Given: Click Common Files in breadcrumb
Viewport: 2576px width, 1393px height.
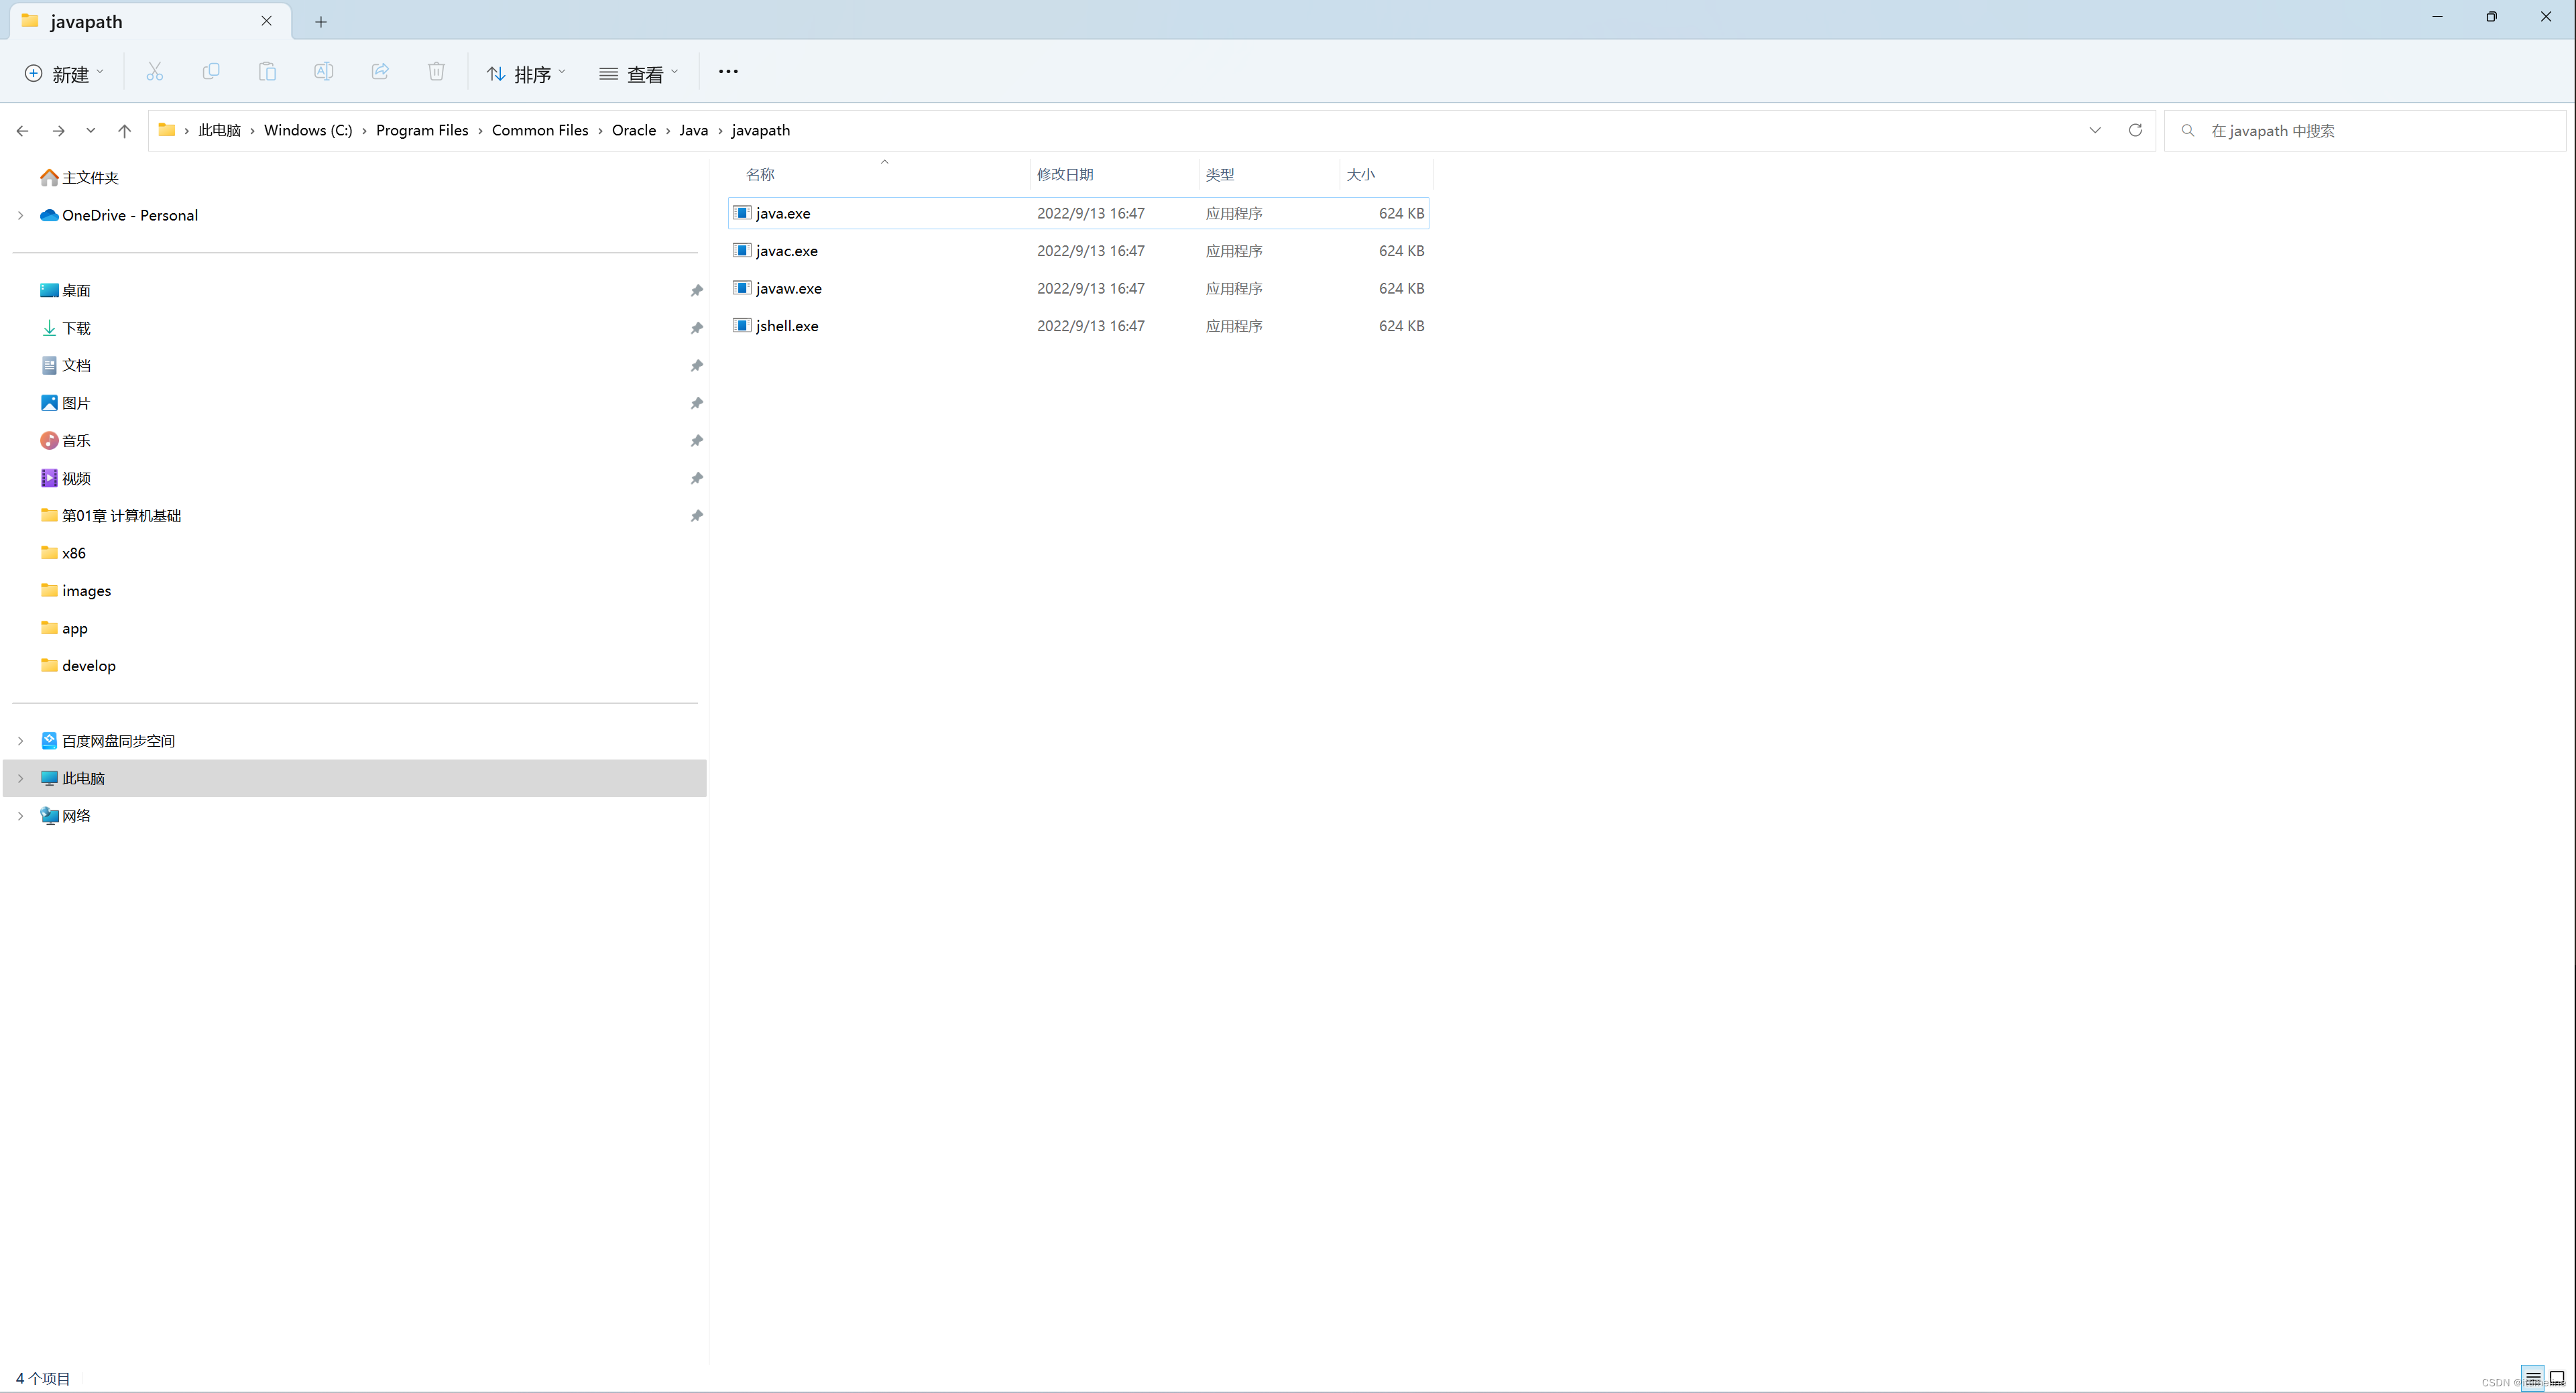Looking at the screenshot, I should coord(540,130).
